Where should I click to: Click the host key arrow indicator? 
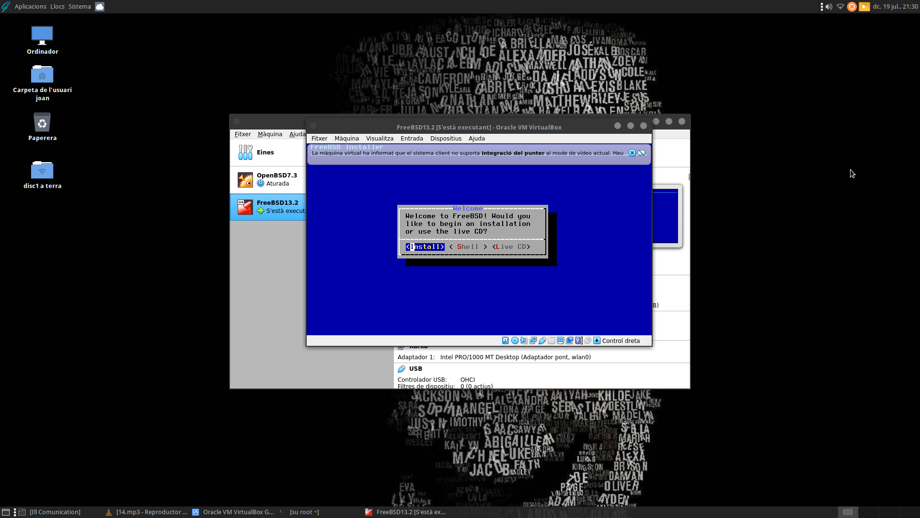pos(597,341)
